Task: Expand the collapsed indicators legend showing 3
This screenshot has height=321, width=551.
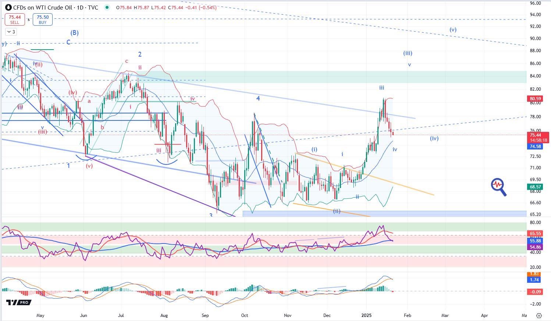Action: [11, 32]
